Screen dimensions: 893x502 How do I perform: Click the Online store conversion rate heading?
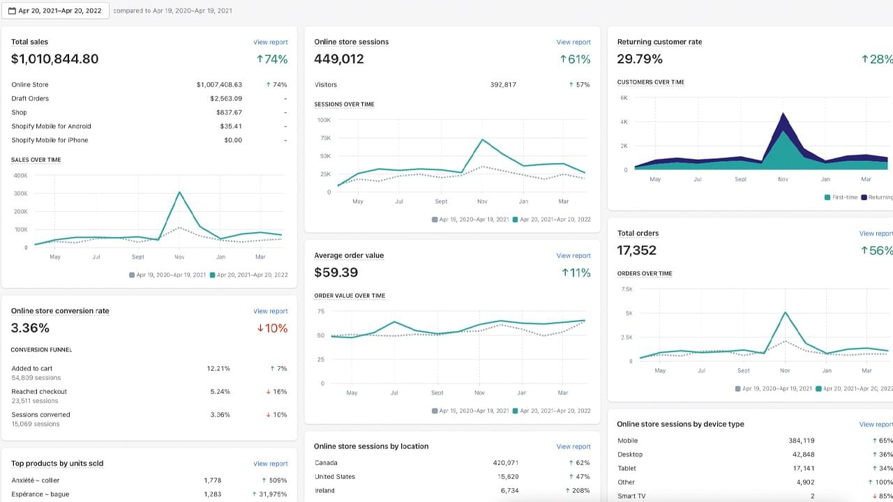tap(60, 311)
